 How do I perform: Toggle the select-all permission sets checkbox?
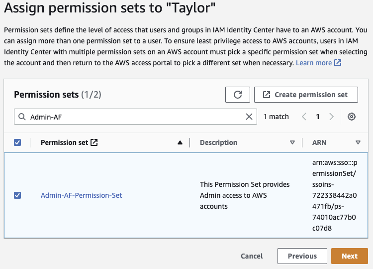17,142
